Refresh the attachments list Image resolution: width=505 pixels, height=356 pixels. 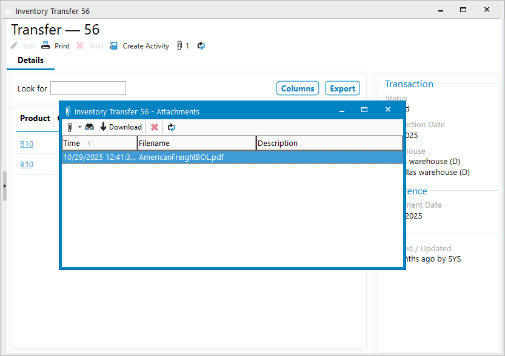pyautogui.click(x=172, y=127)
